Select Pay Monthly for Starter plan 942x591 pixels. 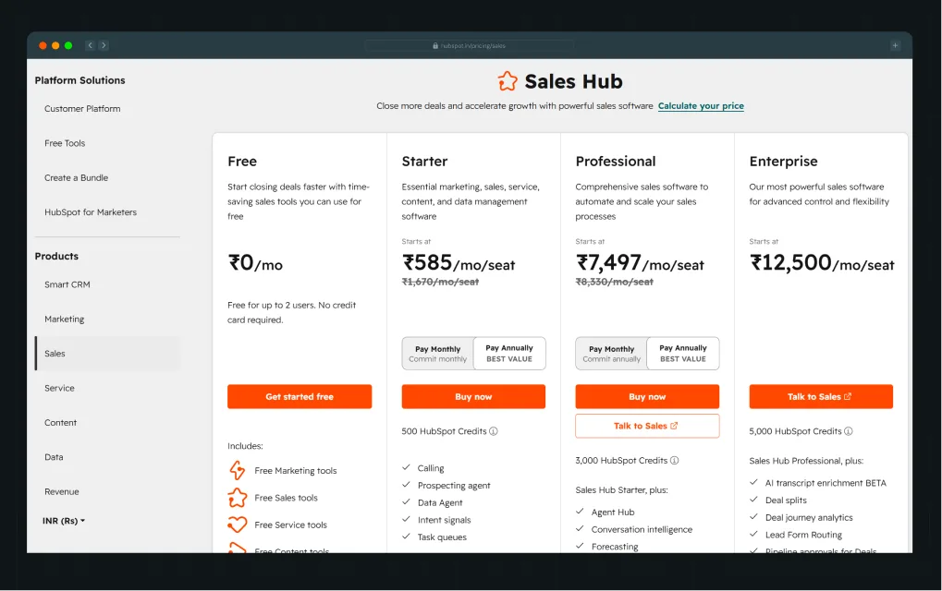(438, 354)
